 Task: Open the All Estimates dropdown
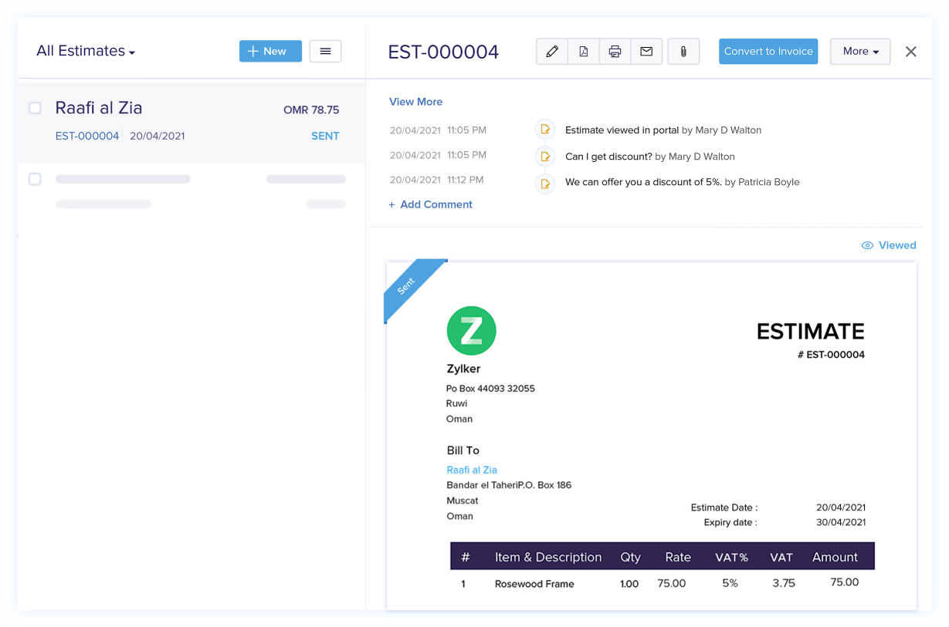[86, 51]
